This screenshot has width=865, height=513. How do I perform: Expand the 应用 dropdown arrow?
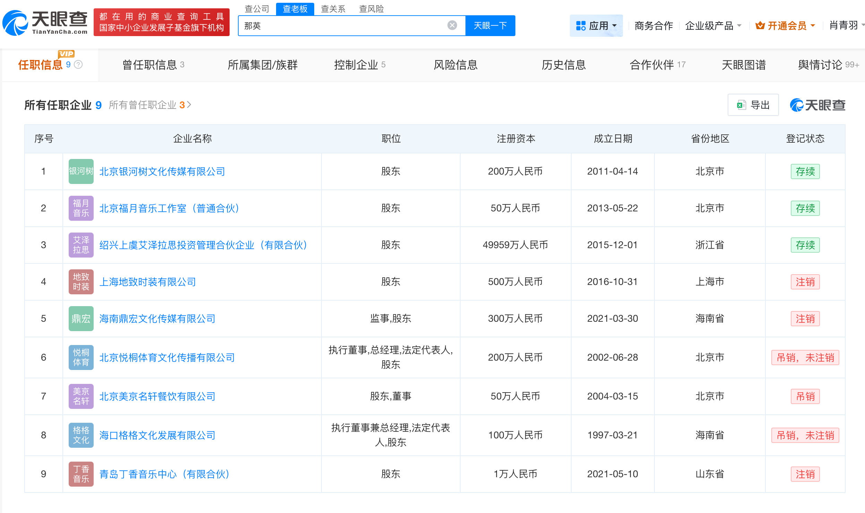coord(615,25)
